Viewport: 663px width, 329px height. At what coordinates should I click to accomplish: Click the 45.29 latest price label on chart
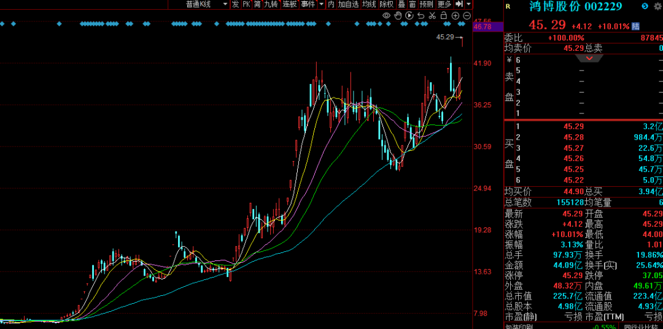445,37
